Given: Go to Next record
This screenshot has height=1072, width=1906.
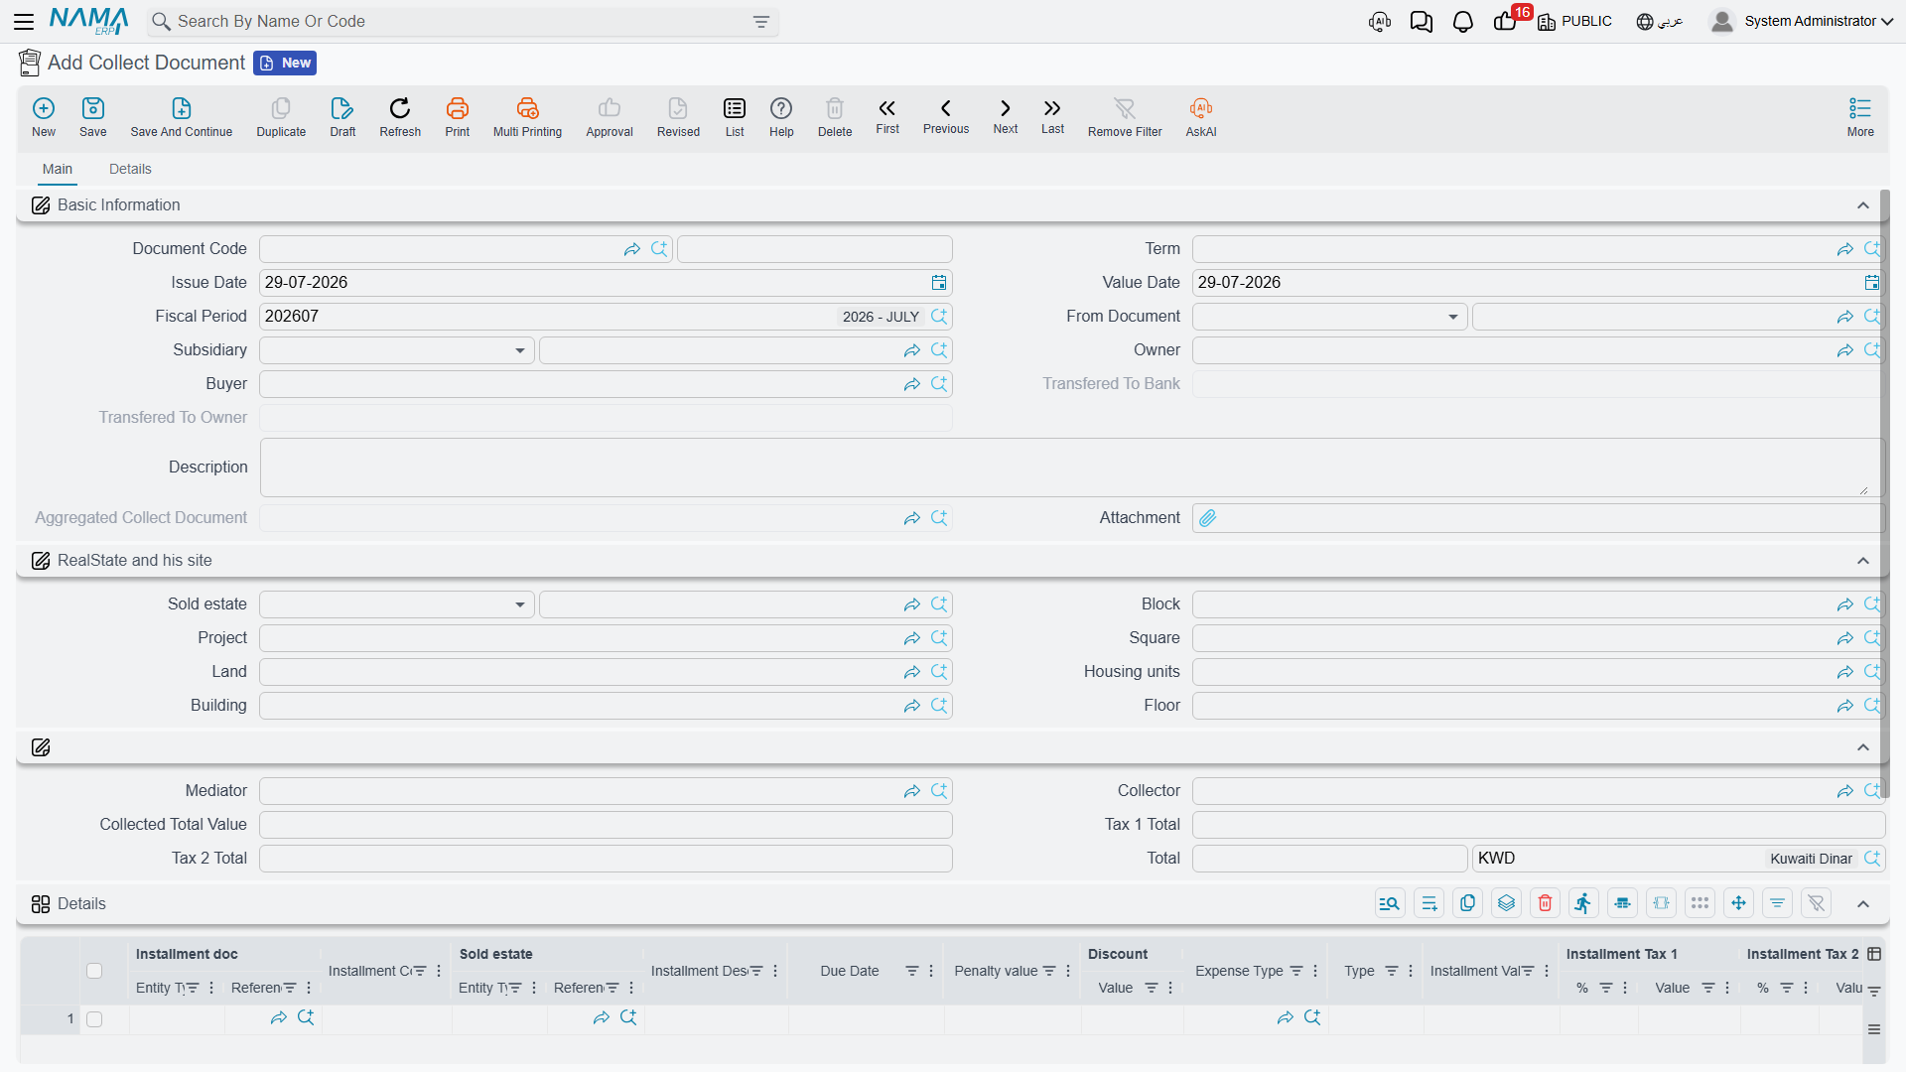Looking at the screenshot, I should [x=1006, y=116].
